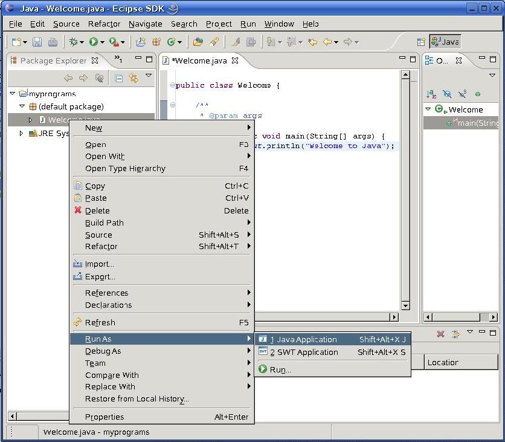
Task: Click the Forward navigation arrow icon
Action: click(348, 42)
